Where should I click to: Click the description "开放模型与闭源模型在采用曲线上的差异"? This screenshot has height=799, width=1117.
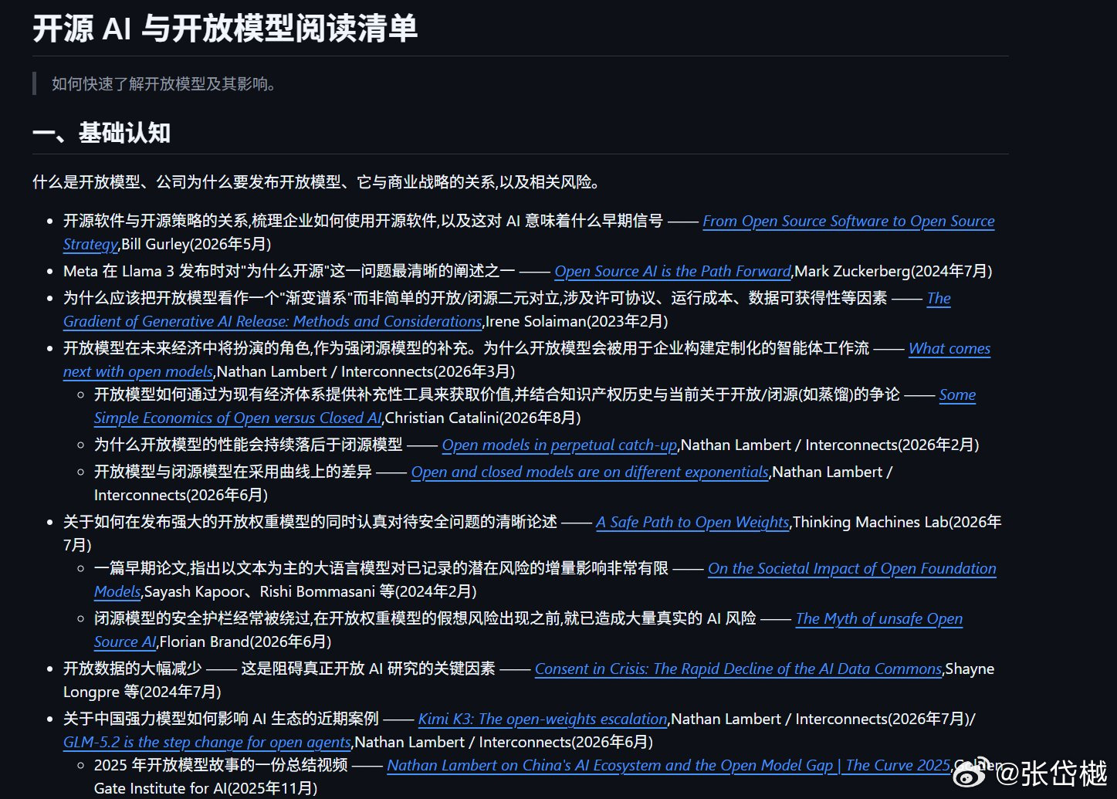[x=233, y=472]
